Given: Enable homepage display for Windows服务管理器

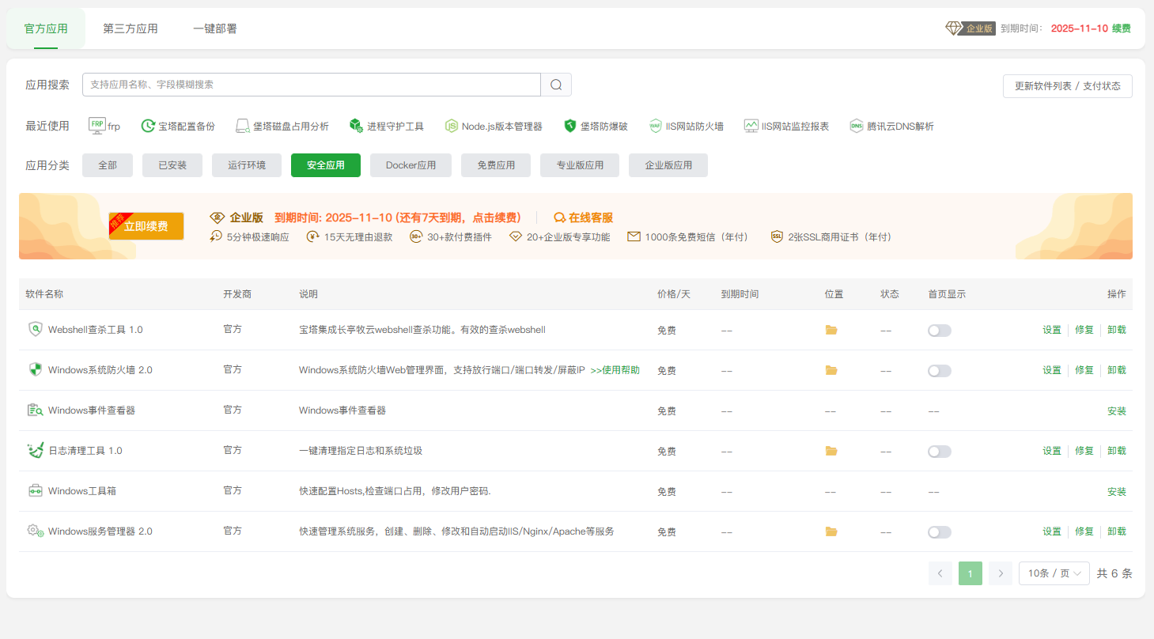Looking at the screenshot, I should coord(939,531).
